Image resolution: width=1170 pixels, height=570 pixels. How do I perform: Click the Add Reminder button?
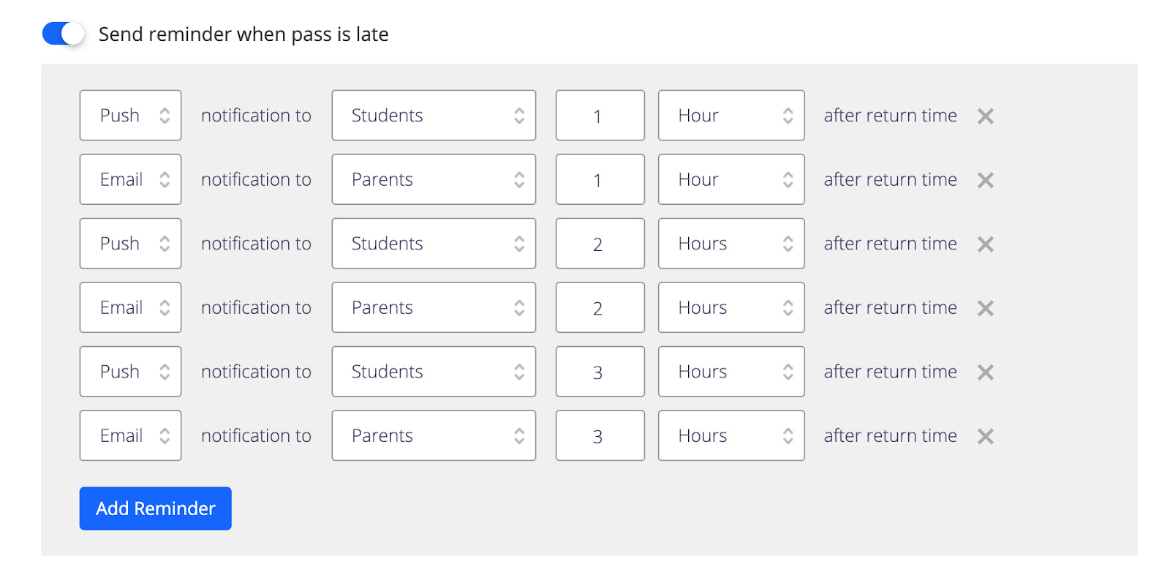click(x=155, y=508)
